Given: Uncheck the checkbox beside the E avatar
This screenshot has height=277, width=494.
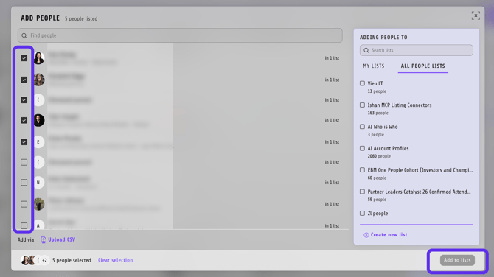Looking at the screenshot, I should pyautogui.click(x=24, y=142).
